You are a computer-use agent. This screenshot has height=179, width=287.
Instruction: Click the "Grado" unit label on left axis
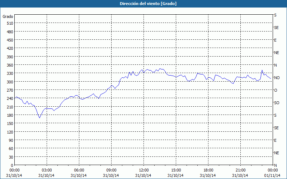pyautogui.click(x=8, y=16)
